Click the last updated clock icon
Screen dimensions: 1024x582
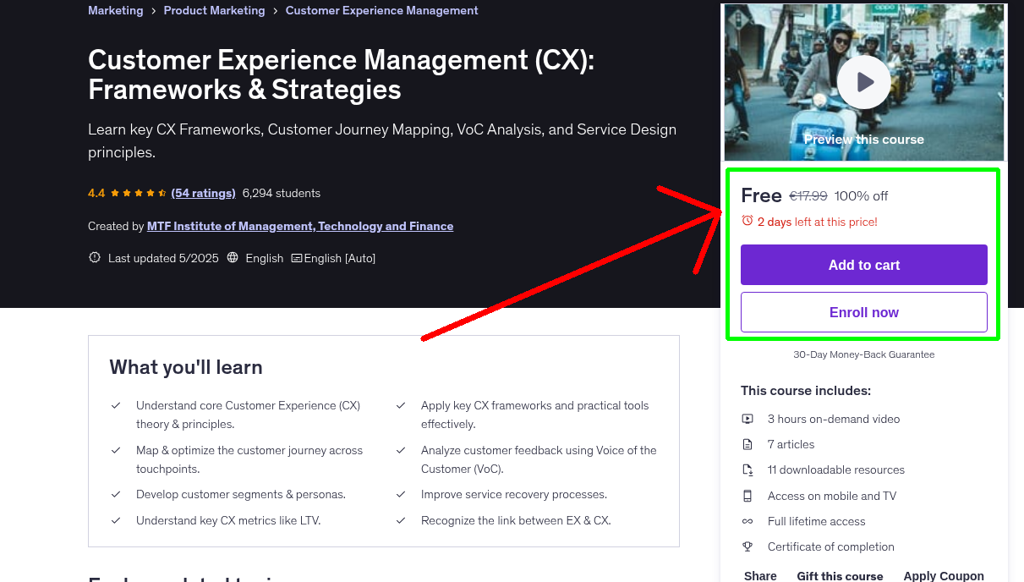[x=94, y=257]
